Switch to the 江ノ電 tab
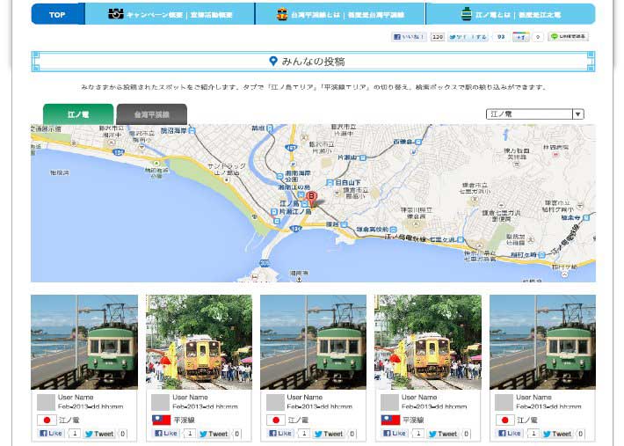The height and width of the screenshot is (446, 624). (x=78, y=114)
